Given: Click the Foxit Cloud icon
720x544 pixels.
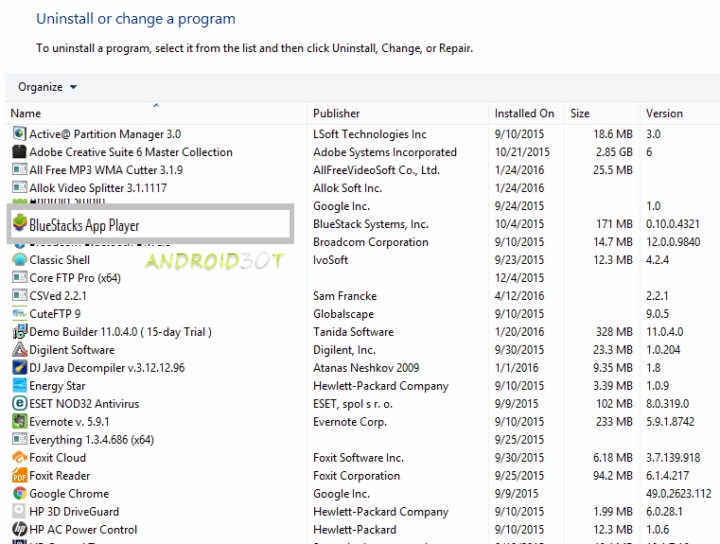Looking at the screenshot, I should [x=19, y=458].
